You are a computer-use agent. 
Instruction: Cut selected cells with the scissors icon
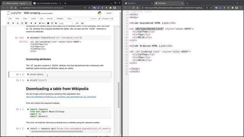[x=18, y=23]
